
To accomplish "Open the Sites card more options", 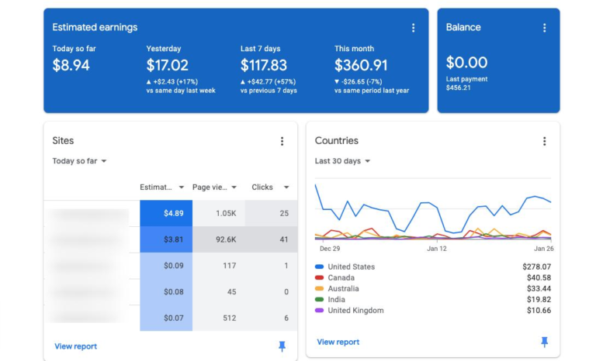I will point(282,141).
